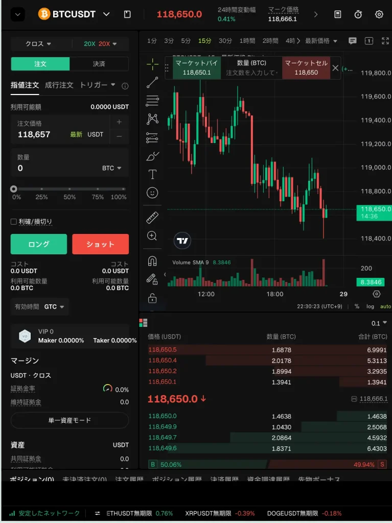Lock all drawing tools
Image resolution: width=392 pixels, height=523 pixels.
coord(152,298)
